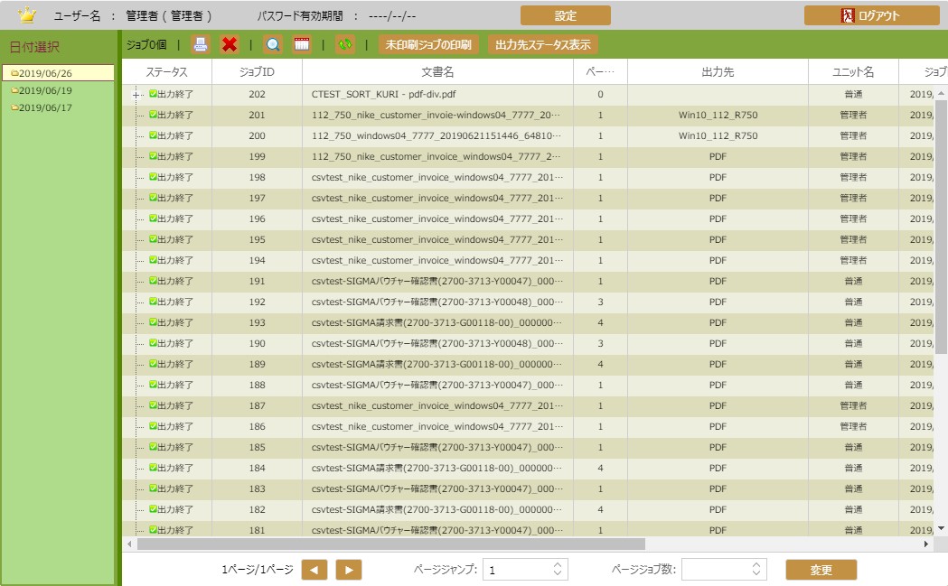
Task: Click 未印刷ジョブの印刷 button
Action: 428,44
